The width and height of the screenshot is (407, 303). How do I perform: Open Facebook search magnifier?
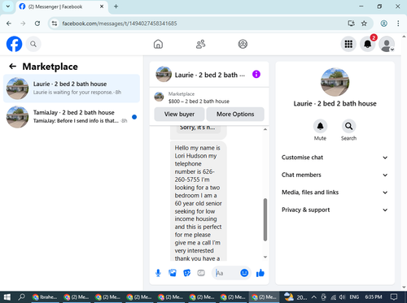click(33, 44)
